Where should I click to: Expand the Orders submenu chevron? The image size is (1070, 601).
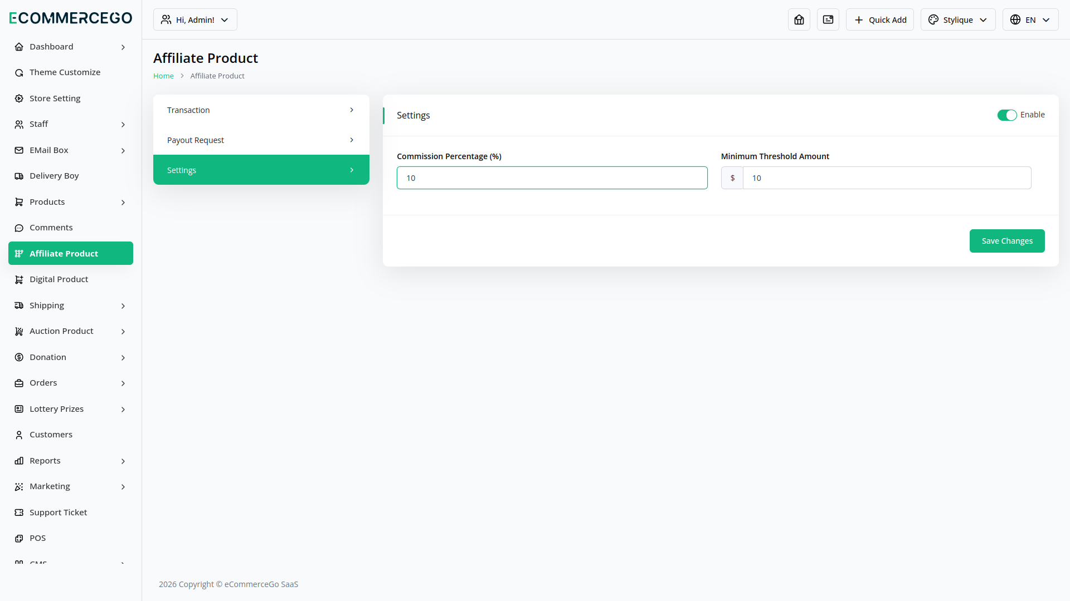pyautogui.click(x=123, y=383)
